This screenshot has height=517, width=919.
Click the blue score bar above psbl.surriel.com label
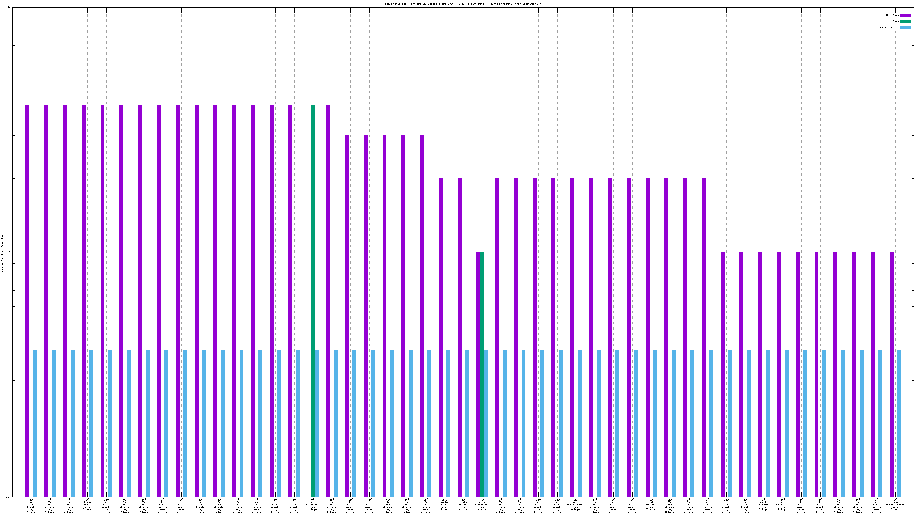click(767, 423)
